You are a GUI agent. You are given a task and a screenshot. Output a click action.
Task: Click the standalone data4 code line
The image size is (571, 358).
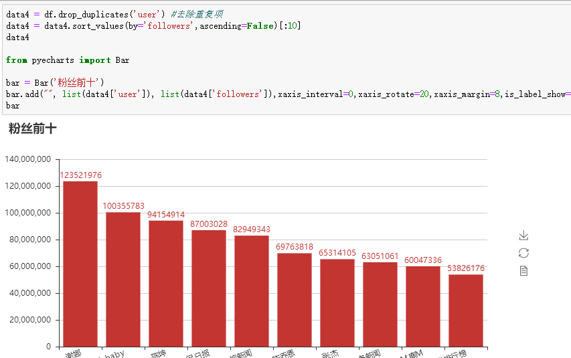[x=17, y=37]
